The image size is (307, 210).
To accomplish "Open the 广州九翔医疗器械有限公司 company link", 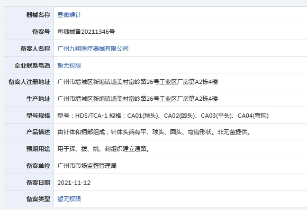I will pos(93,49).
